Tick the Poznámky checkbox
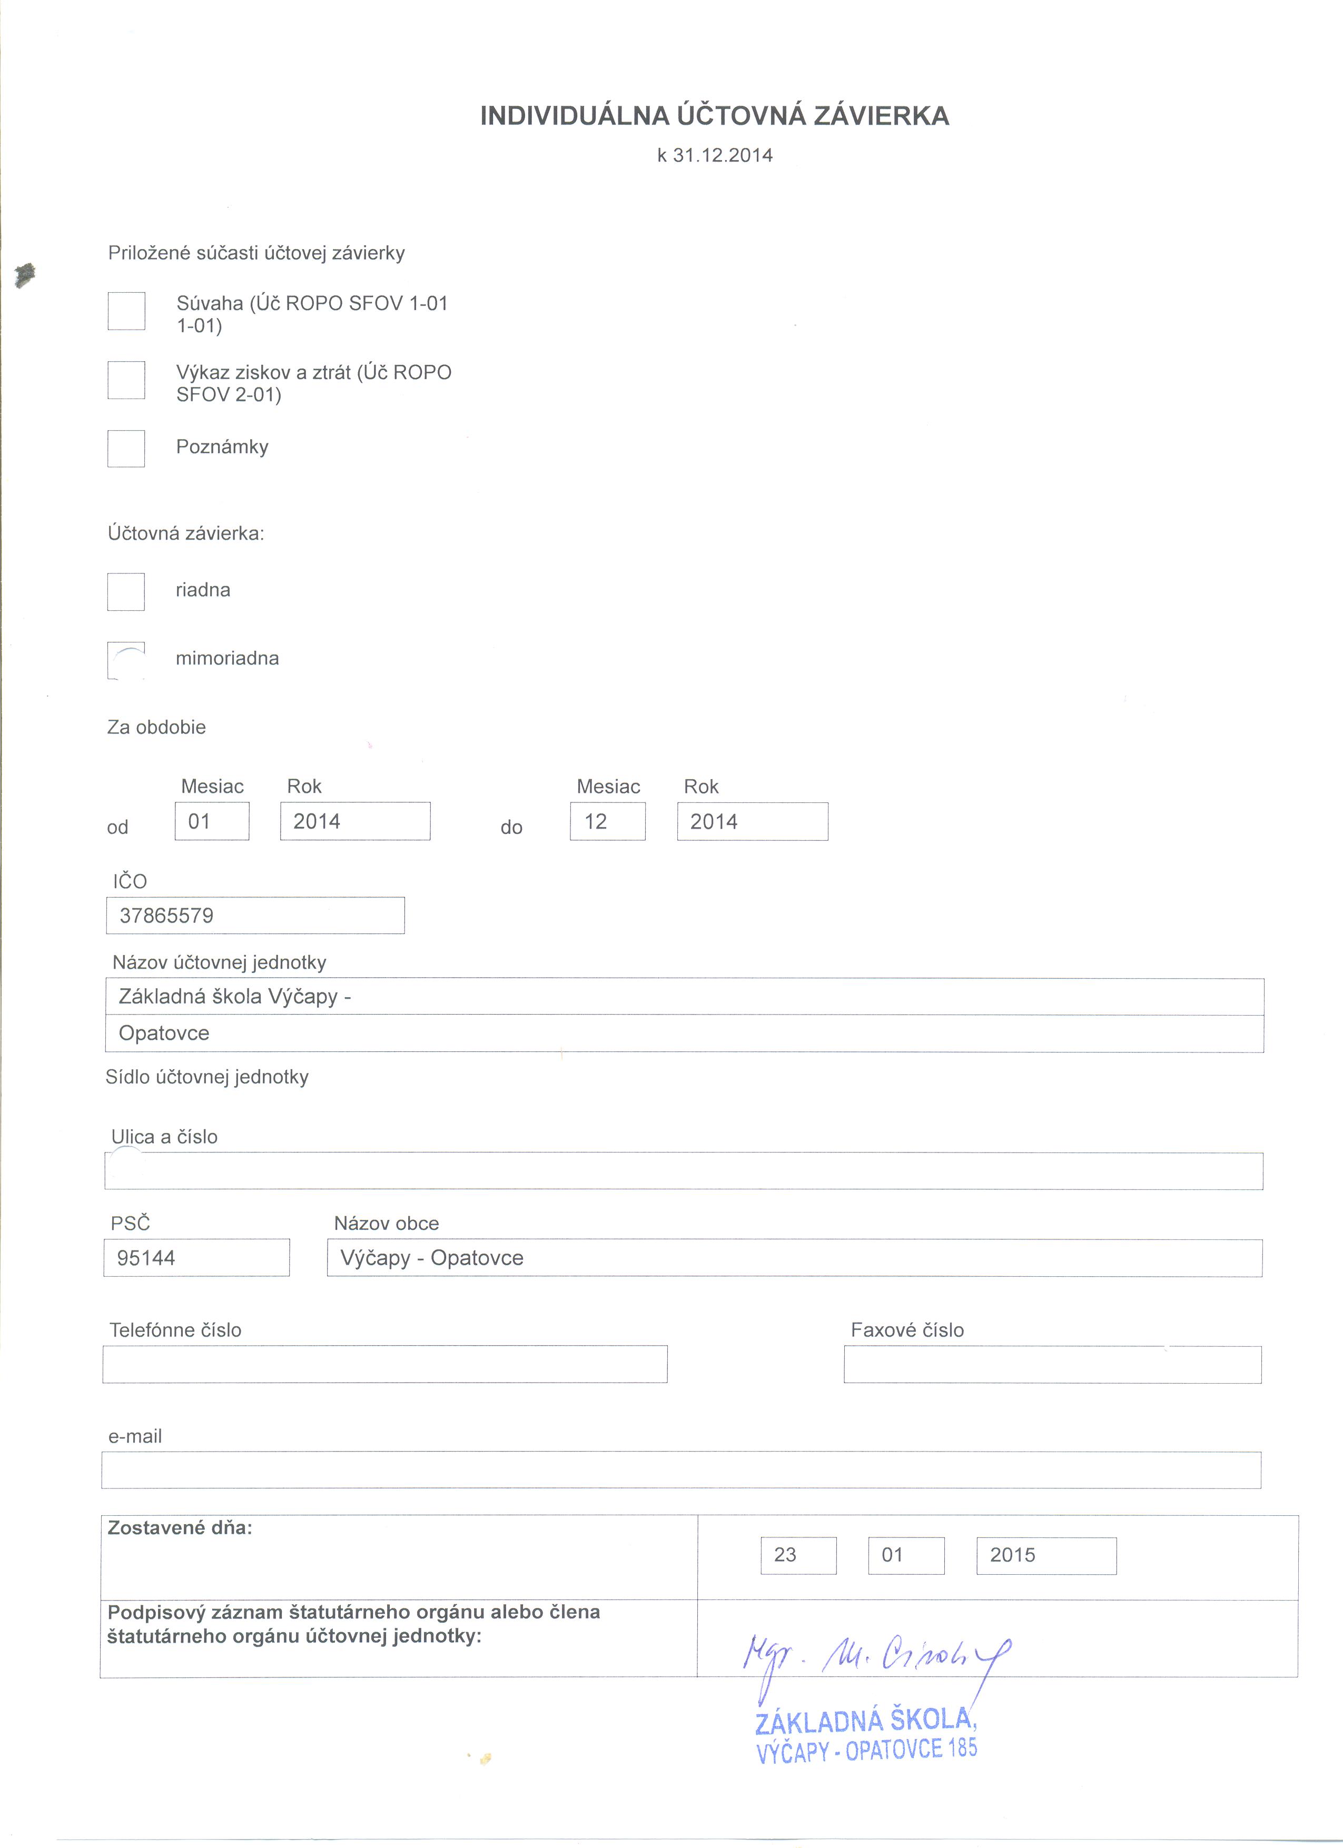The image size is (1343, 1848). coord(126,448)
